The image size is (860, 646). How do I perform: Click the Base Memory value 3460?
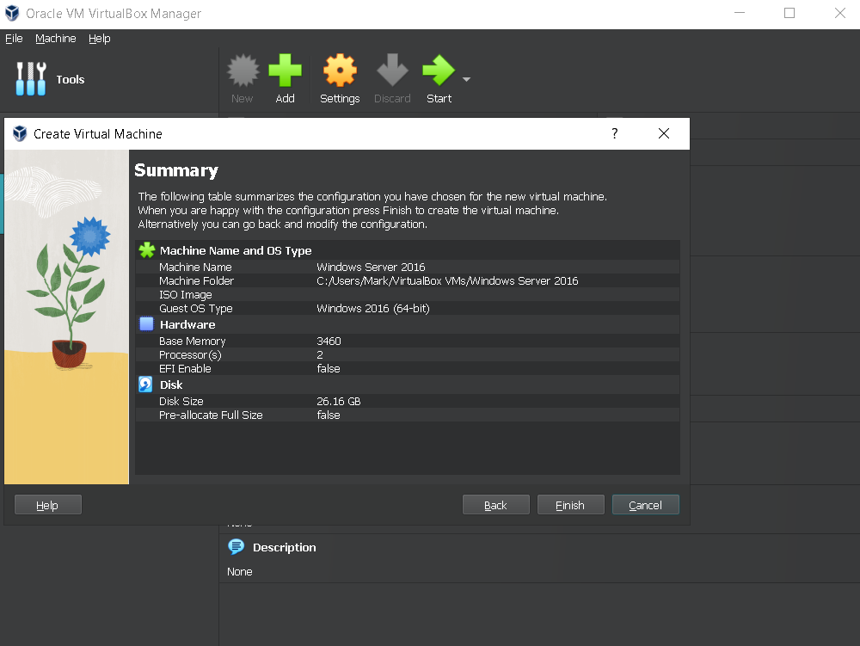pos(329,341)
